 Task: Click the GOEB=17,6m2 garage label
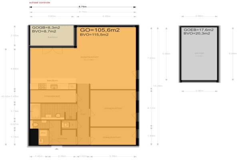click(x=198, y=30)
